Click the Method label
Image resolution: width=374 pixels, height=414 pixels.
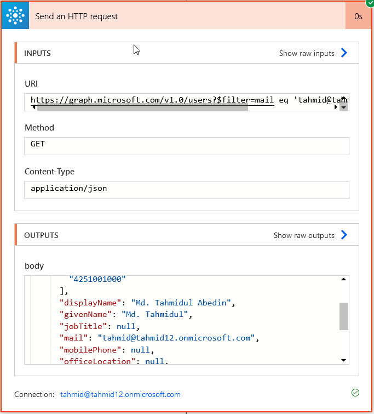tap(39, 128)
